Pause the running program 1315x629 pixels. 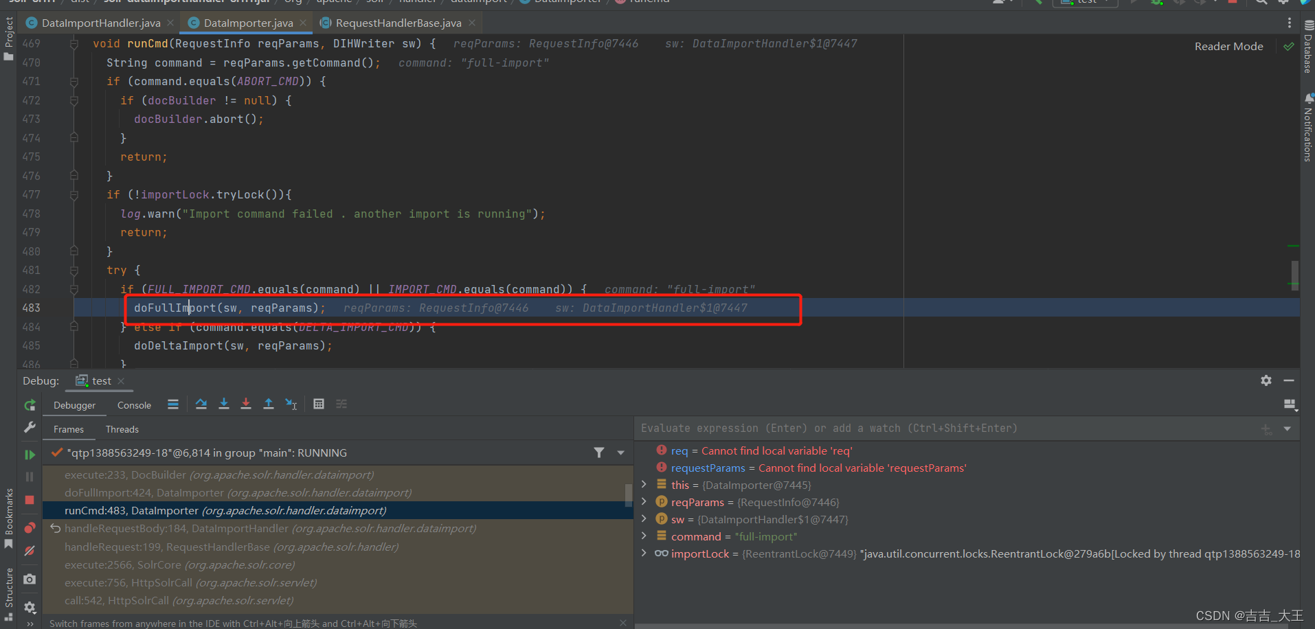pos(30,477)
